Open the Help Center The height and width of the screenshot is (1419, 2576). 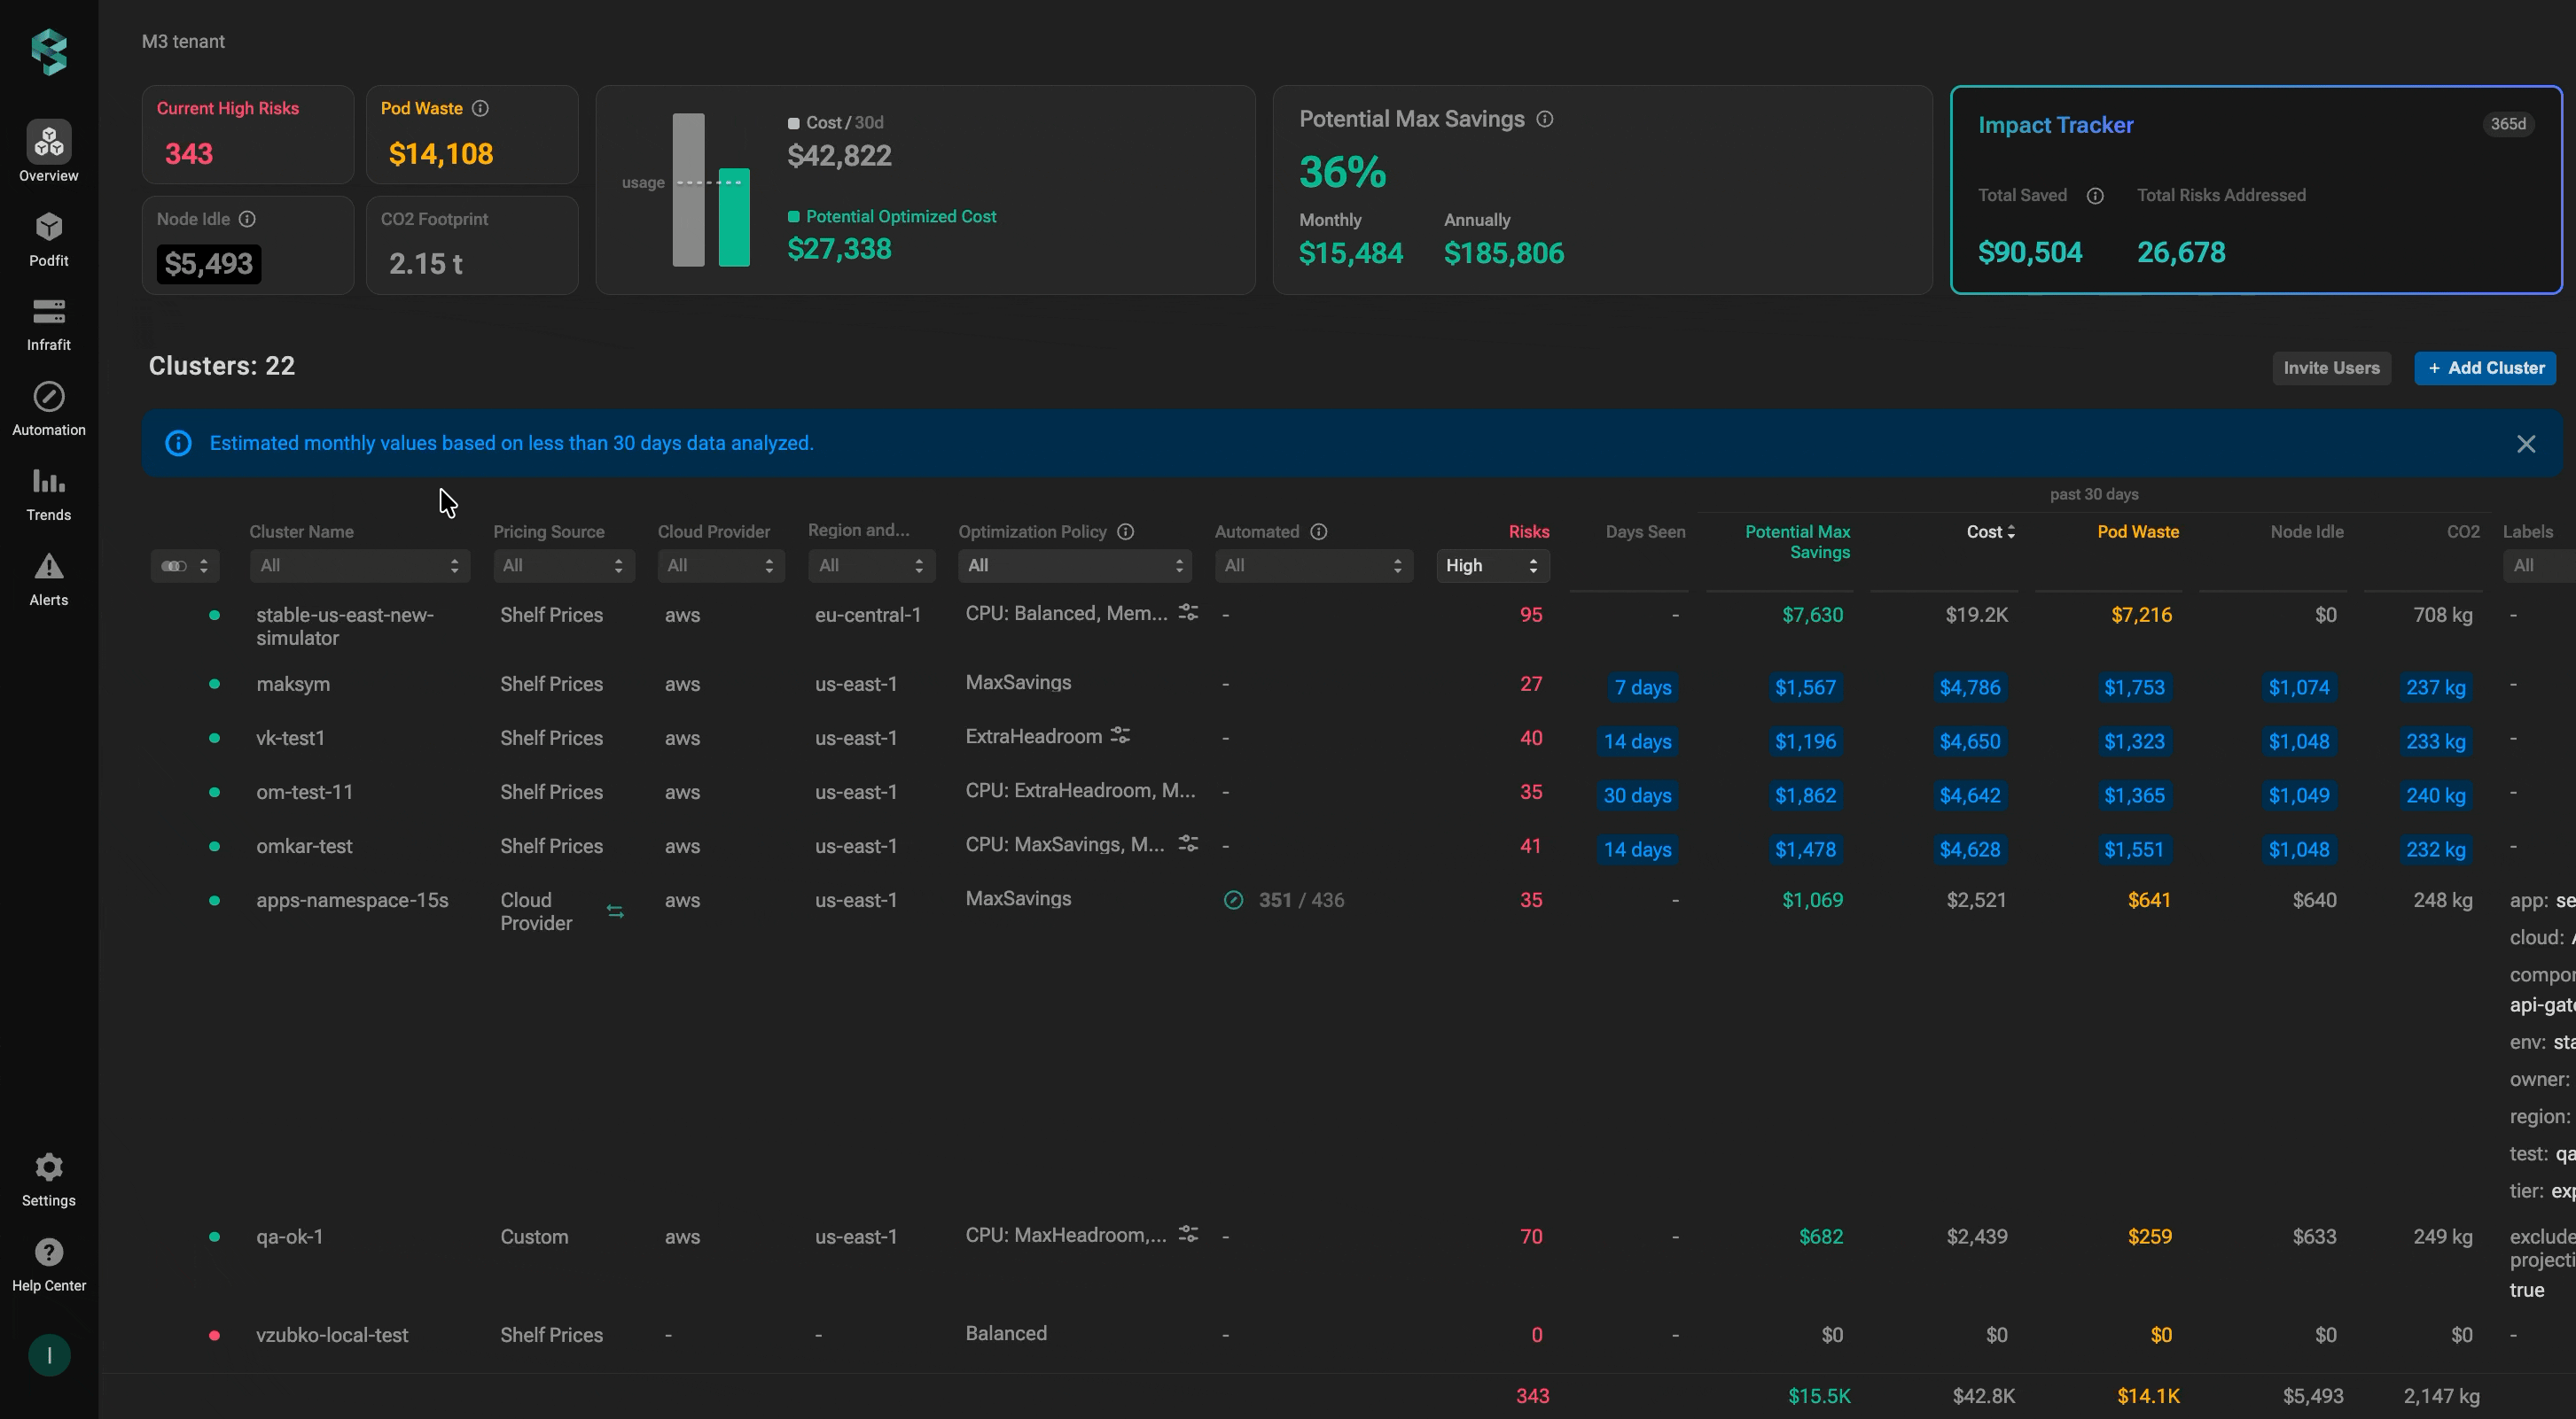(48, 1265)
